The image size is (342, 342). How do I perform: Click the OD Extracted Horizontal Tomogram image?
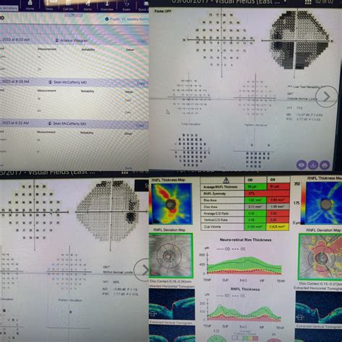point(172,304)
